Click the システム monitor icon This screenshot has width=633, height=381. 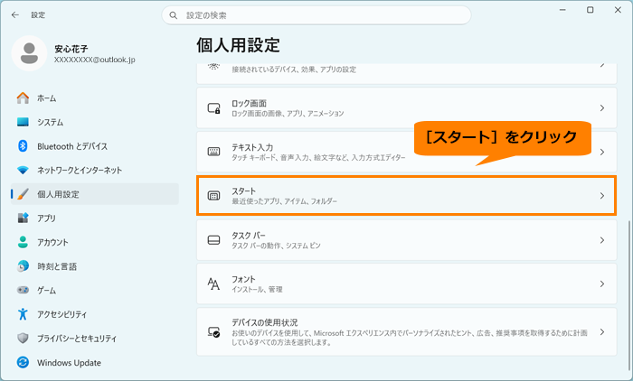[x=23, y=122]
